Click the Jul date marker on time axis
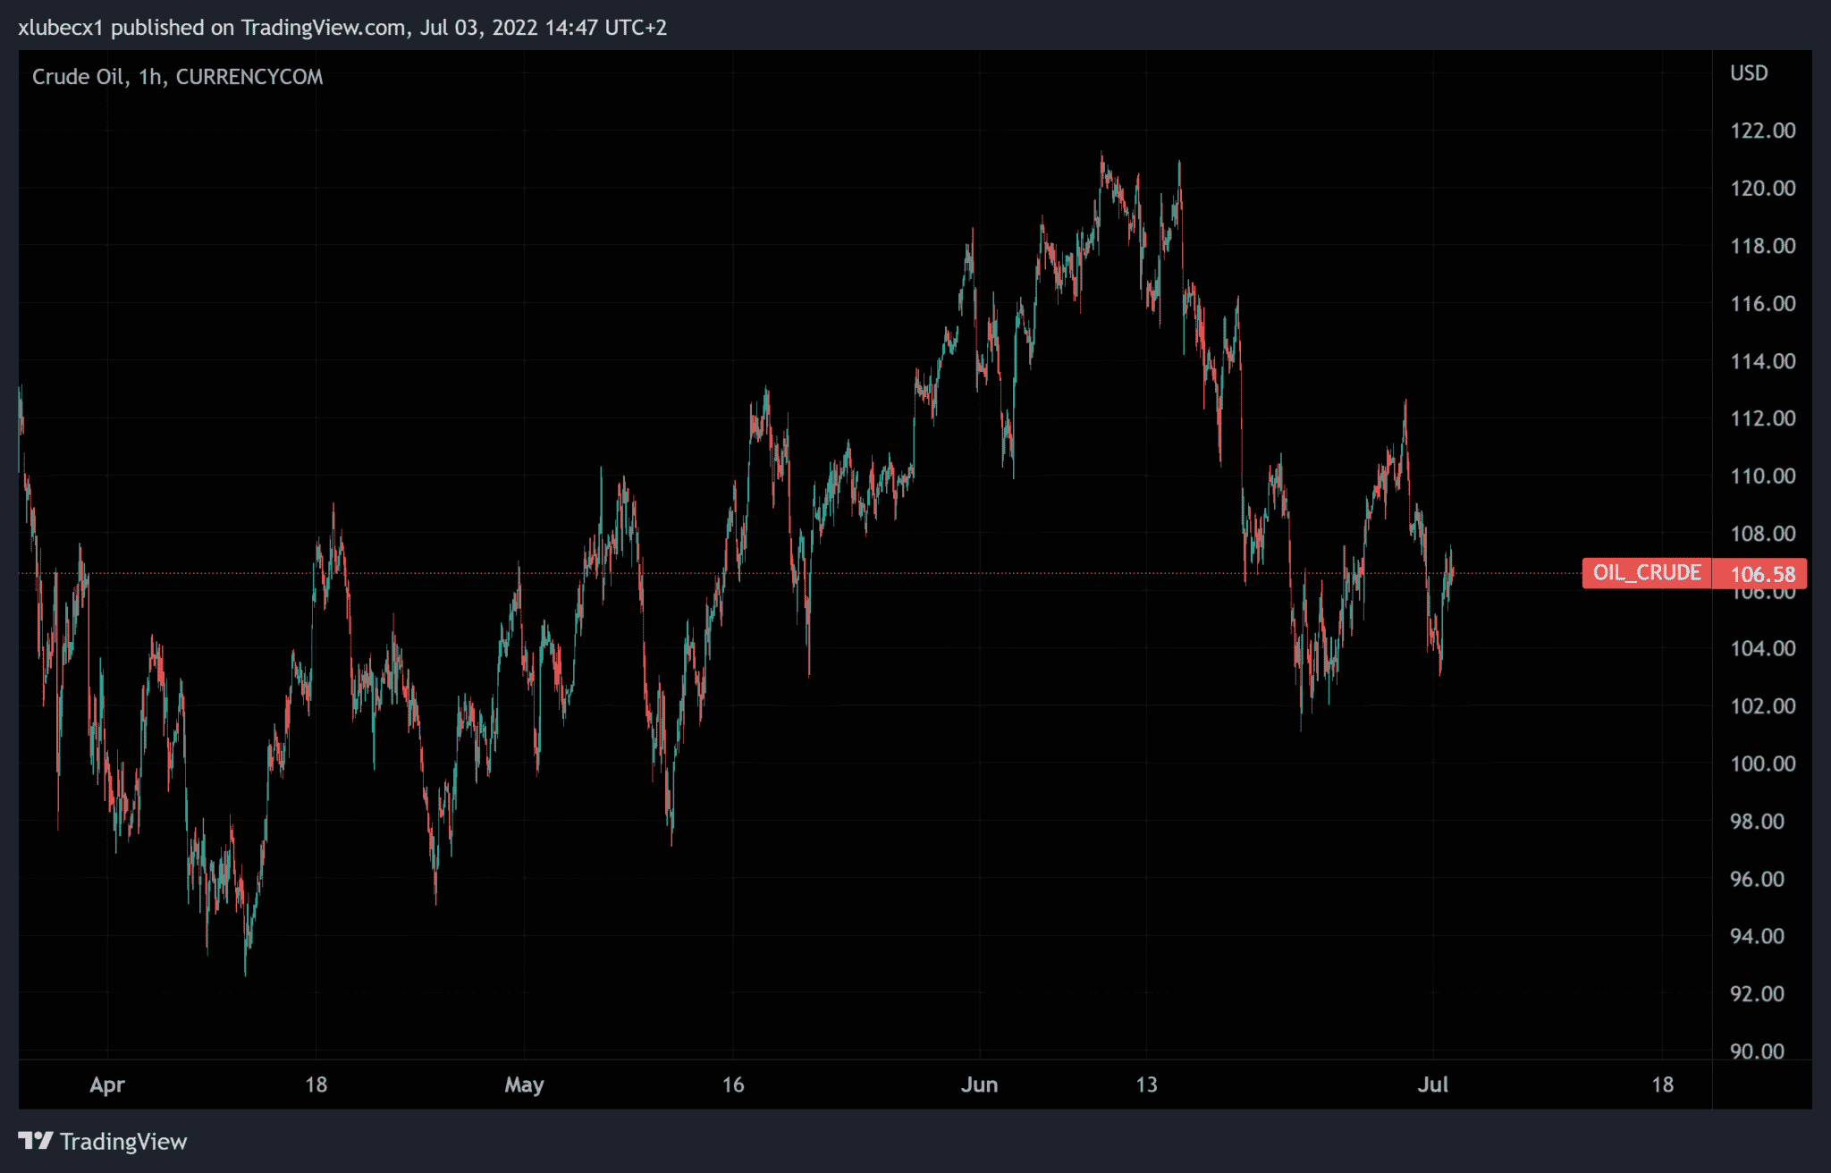Viewport: 1831px width, 1173px height. (1432, 1084)
